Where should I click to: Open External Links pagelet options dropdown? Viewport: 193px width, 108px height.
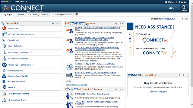[58, 23]
